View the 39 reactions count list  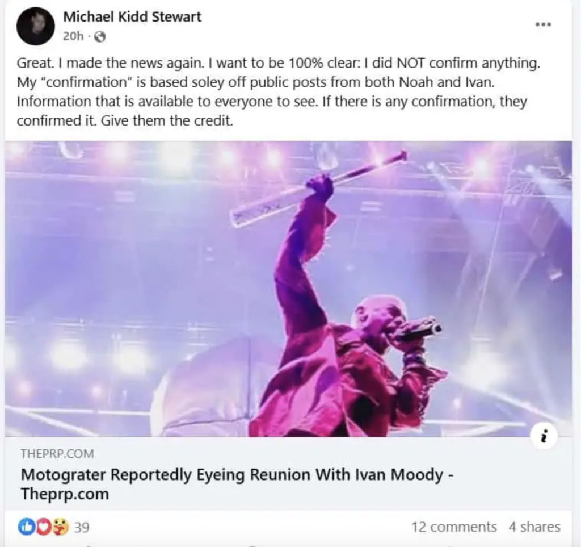coord(82,528)
